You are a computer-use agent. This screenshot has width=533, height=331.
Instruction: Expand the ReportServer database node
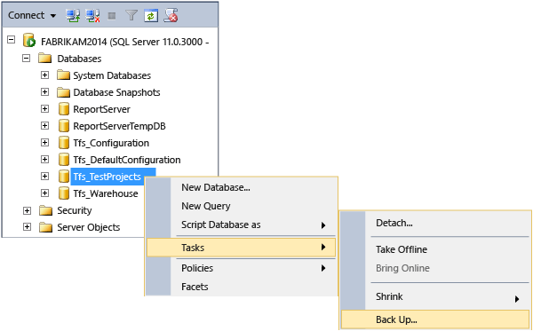click(44, 108)
